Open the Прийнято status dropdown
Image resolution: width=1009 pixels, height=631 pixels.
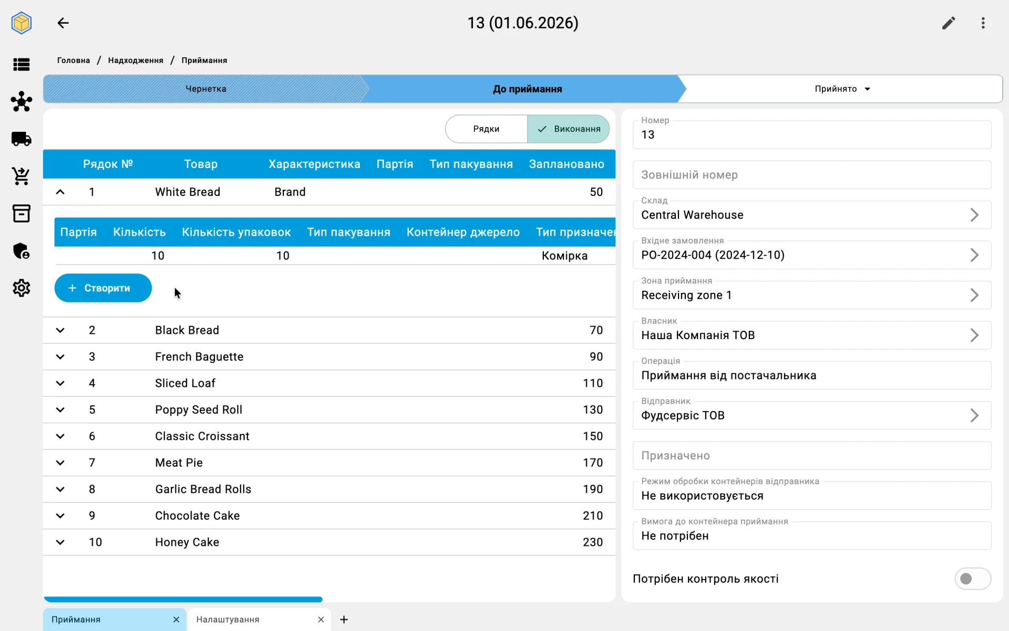point(842,89)
